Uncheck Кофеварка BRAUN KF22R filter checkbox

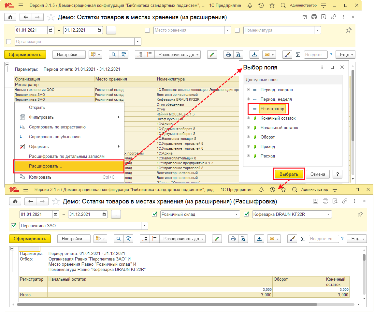pyautogui.click(x=246, y=214)
